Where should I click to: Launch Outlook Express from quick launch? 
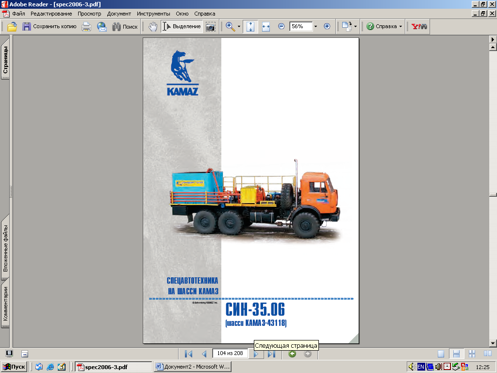(x=39, y=367)
